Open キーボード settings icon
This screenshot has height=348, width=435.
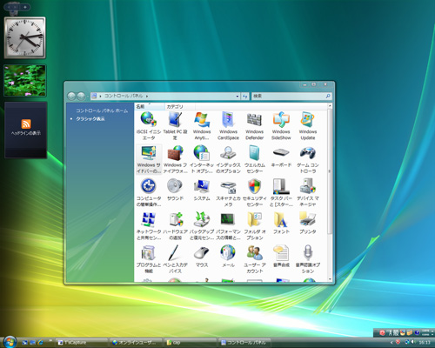[281, 157]
